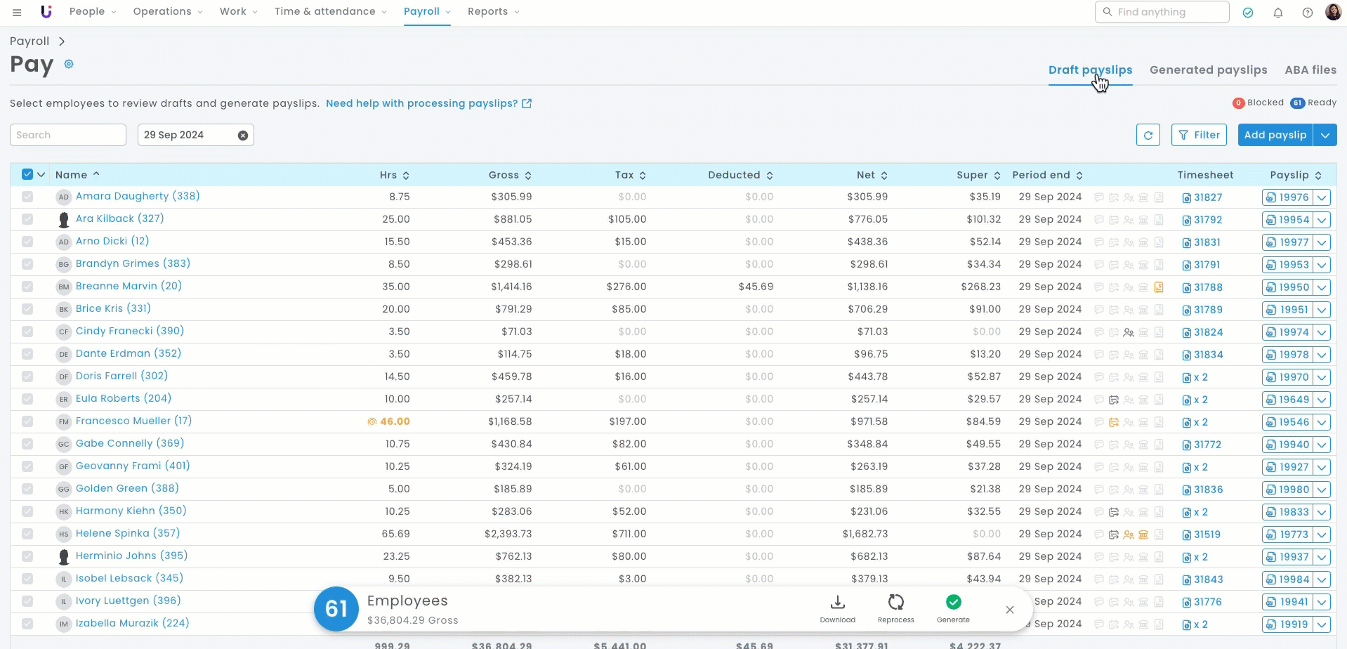The image size is (1347, 649).
Task: Expand the Add payslip dropdown arrow
Action: tap(1325, 135)
